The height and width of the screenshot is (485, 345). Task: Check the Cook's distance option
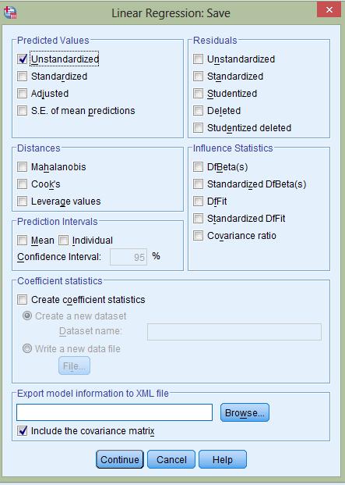point(23,184)
